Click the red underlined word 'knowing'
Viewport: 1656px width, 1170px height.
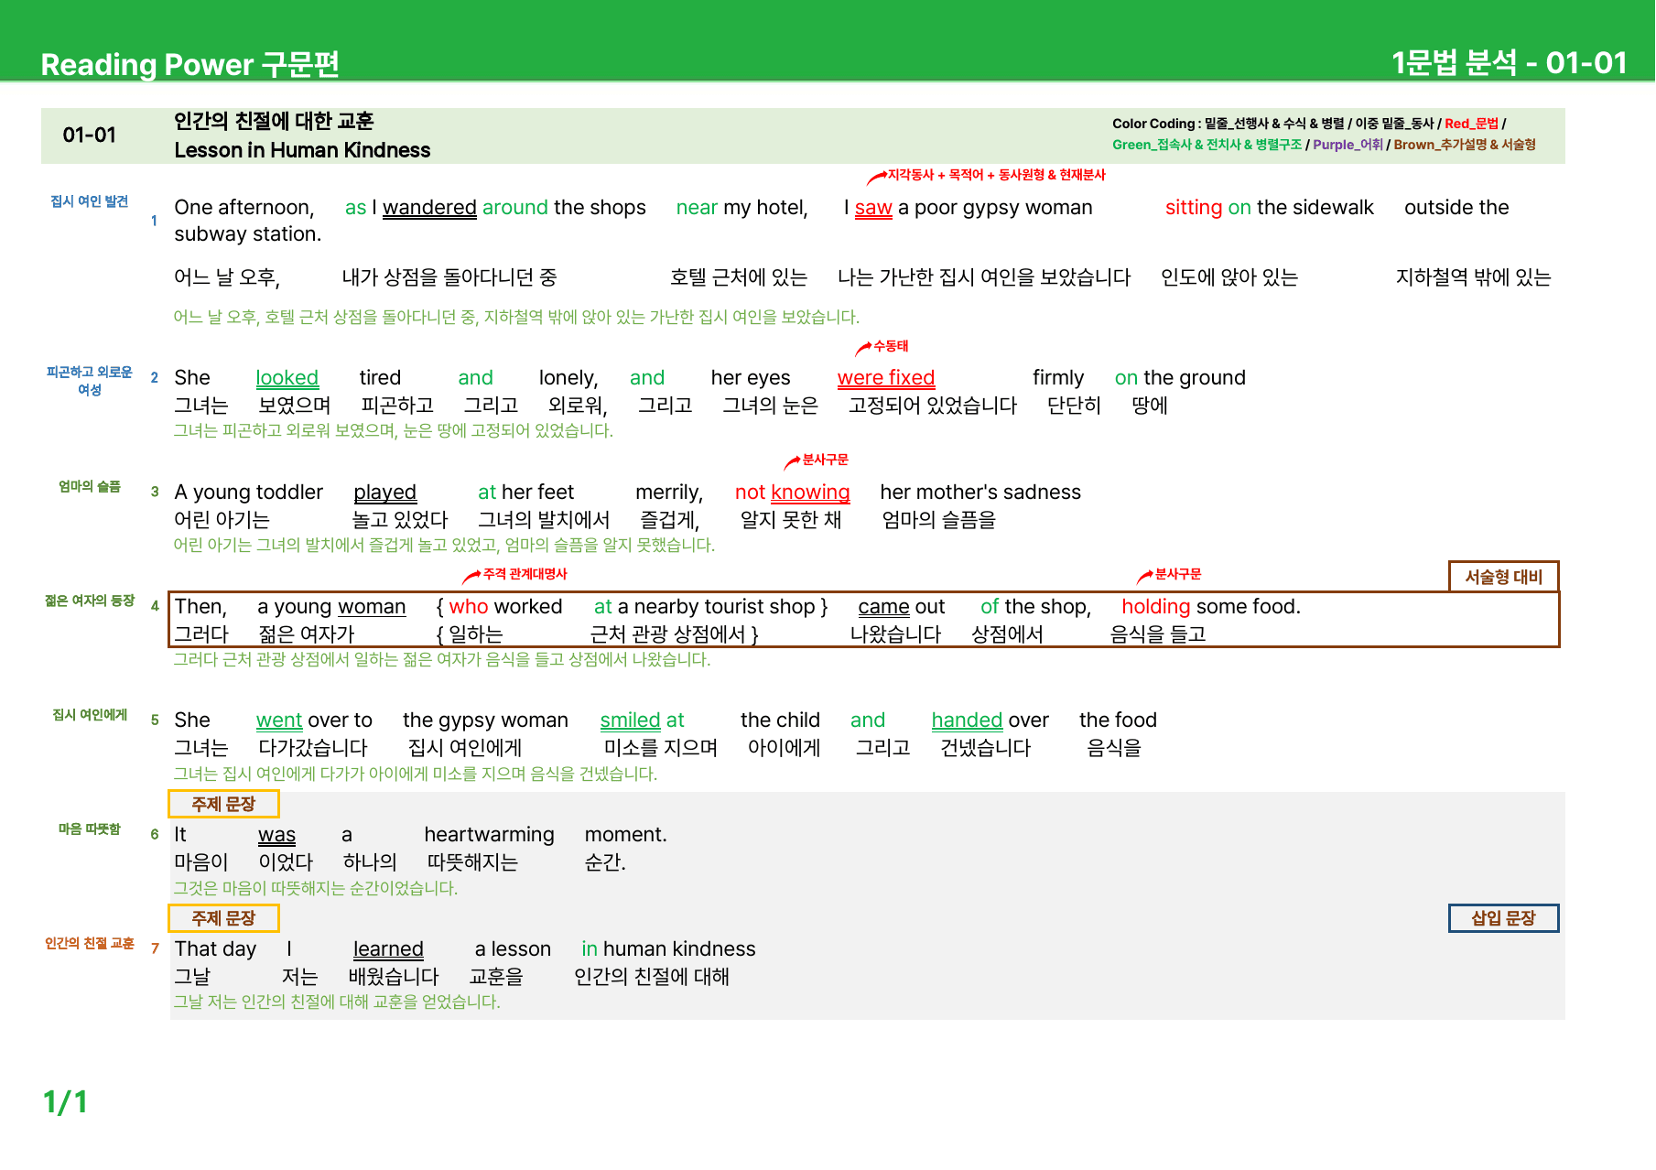pos(811,493)
